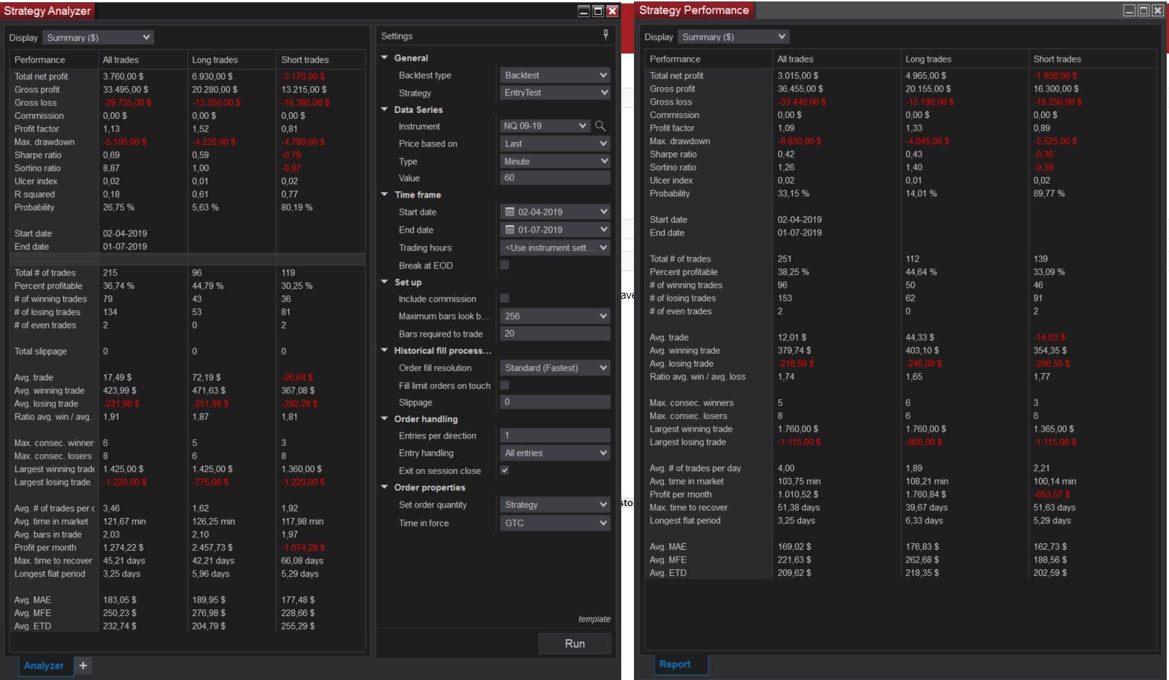Viewport: 1169px width, 680px height.
Task: Close the Strategy Analyzer window
Action: click(612, 11)
